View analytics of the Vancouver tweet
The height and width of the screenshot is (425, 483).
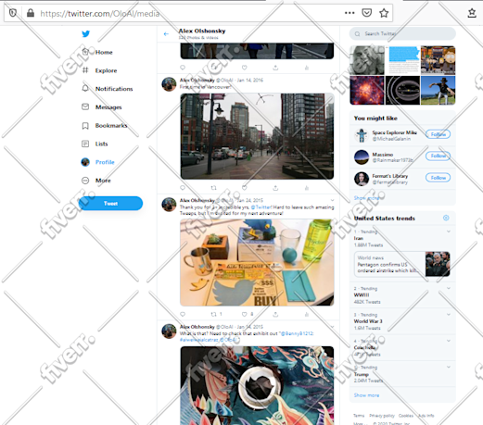307,188
